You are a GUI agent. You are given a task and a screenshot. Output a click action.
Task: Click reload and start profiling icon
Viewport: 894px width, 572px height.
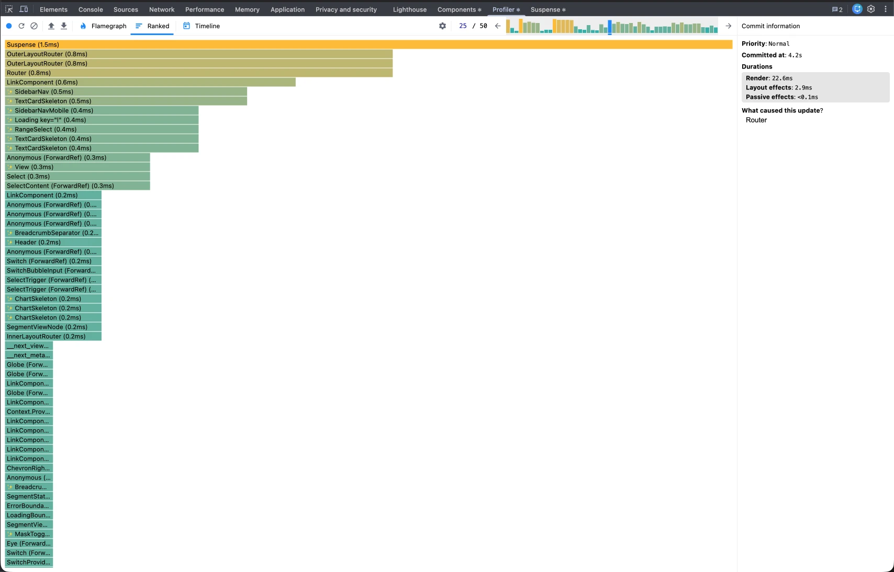(21, 26)
